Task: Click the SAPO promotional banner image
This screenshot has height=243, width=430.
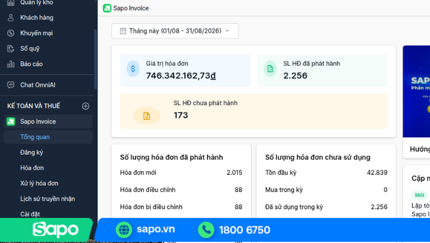Action: [x=416, y=91]
